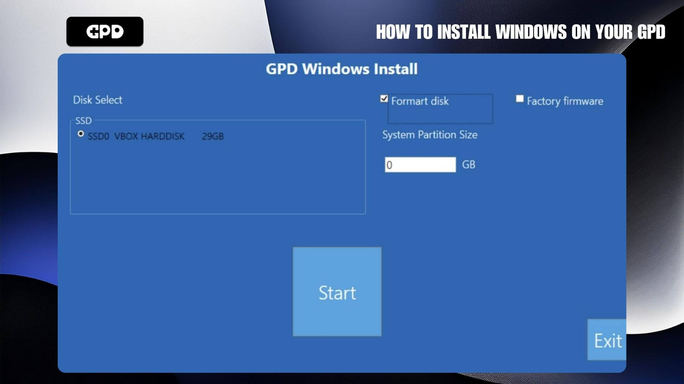Click the VBOX HARDDISK disk name

(149, 137)
